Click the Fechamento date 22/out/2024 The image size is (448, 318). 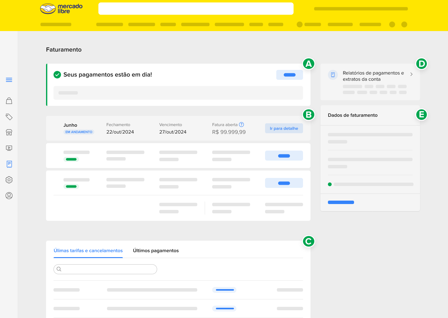pos(120,132)
